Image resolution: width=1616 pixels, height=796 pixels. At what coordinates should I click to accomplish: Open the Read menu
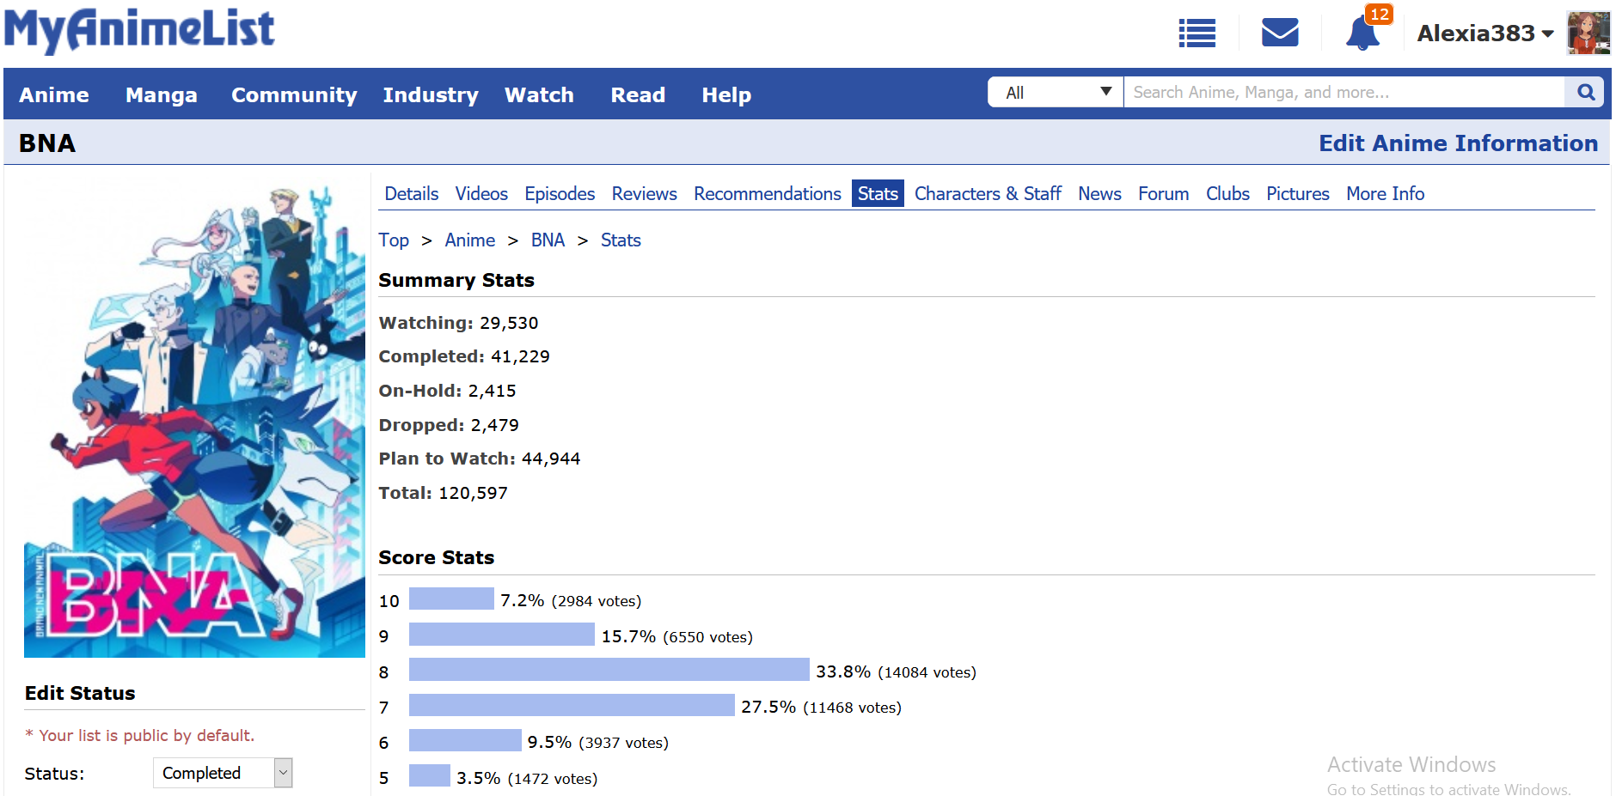point(638,94)
